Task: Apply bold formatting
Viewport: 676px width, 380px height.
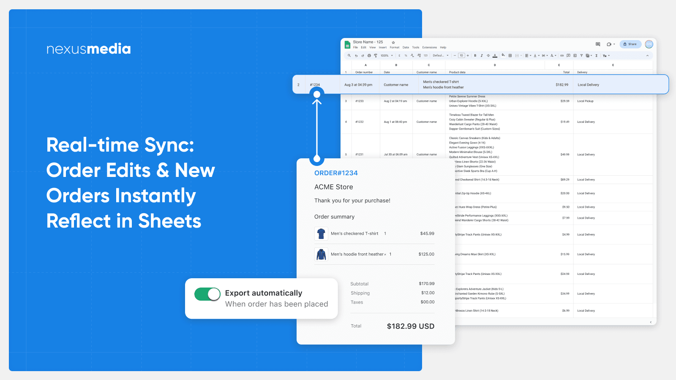Action: [x=475, y=56]
